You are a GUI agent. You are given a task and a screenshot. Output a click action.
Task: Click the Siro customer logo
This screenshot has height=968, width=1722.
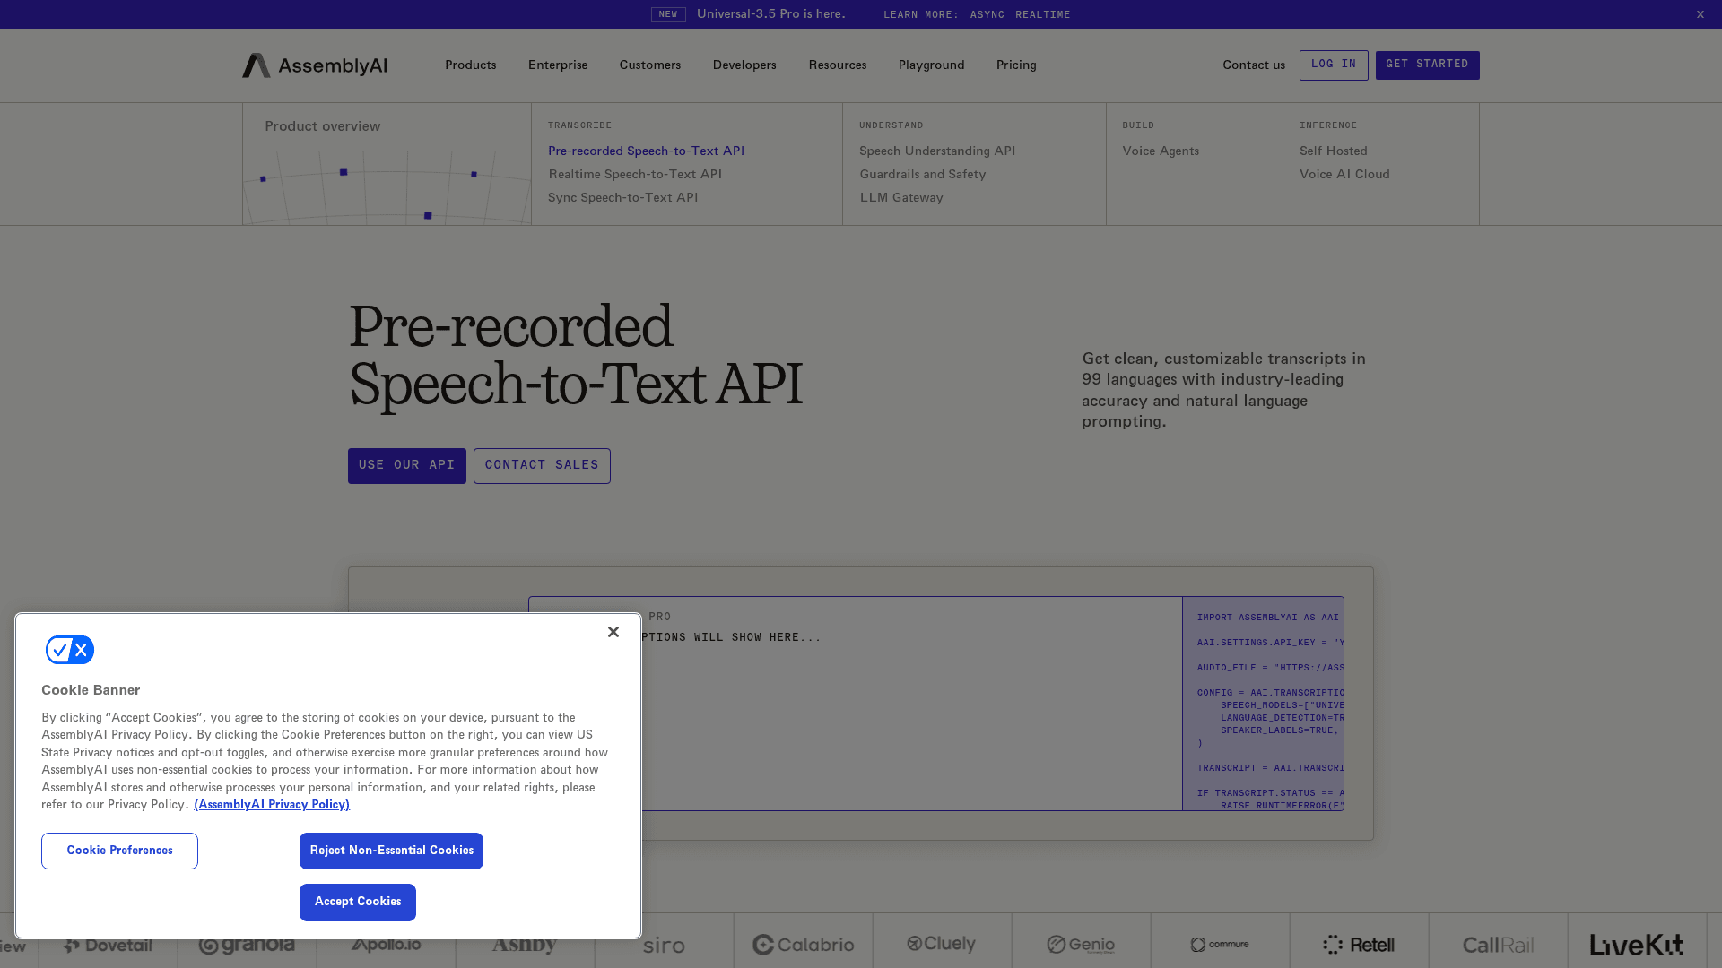pos(664,945)
